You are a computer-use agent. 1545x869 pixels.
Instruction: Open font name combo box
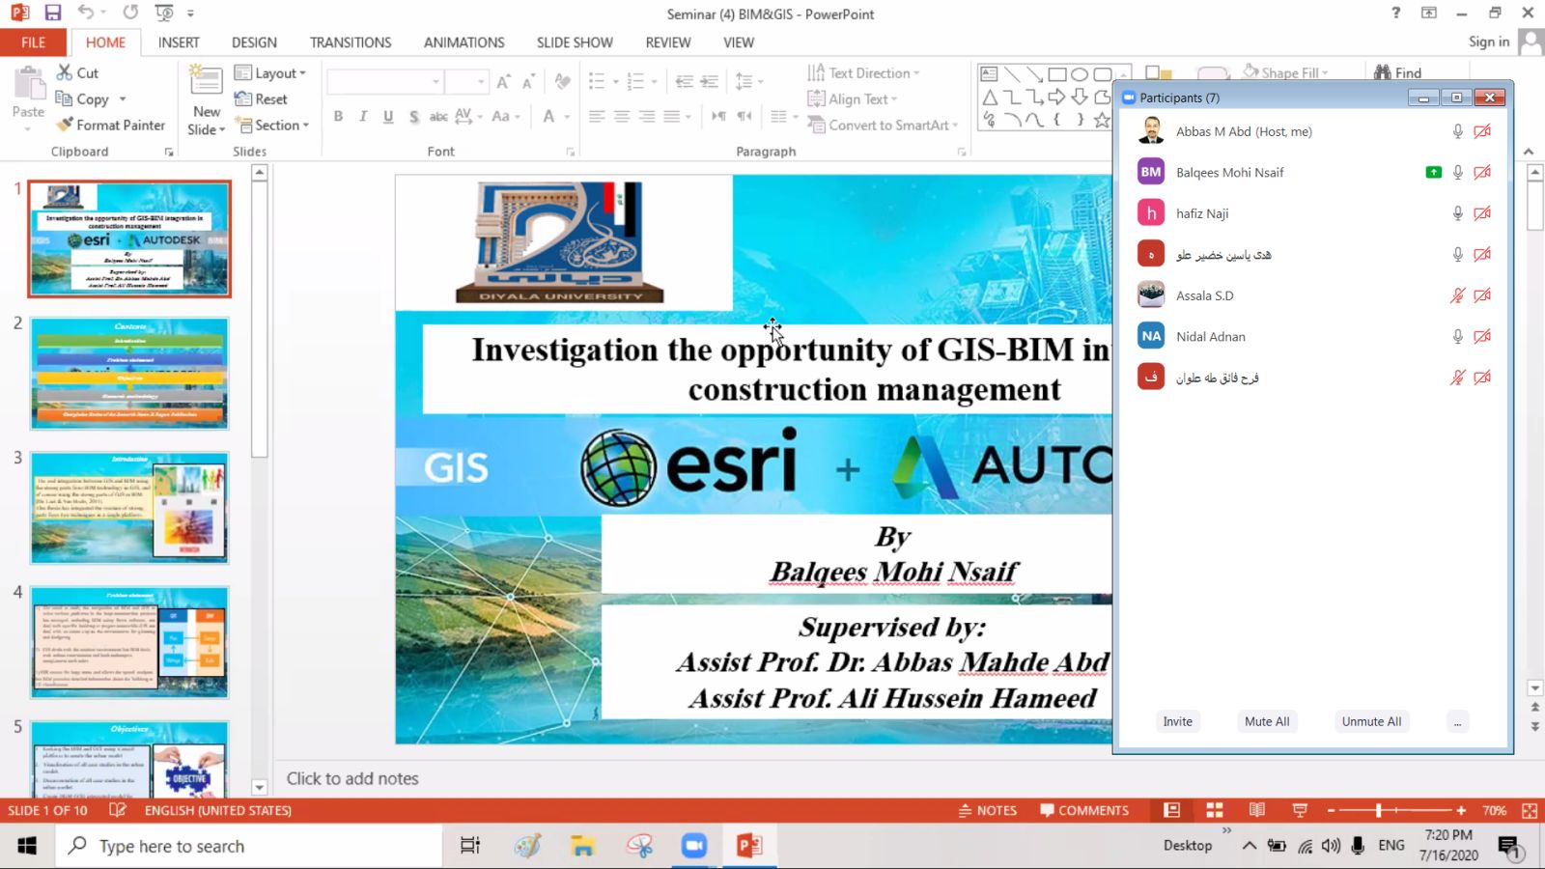tap(385, 82)
